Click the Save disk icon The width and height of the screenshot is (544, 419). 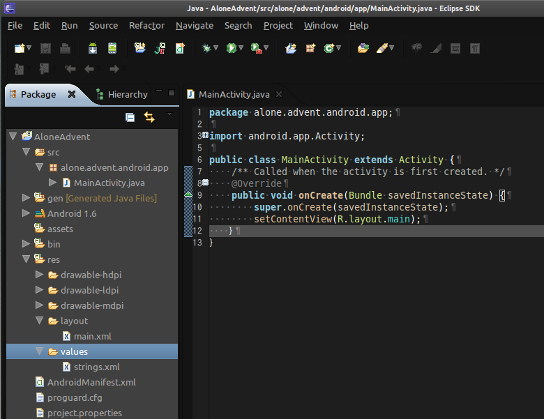tap(45, 48)
